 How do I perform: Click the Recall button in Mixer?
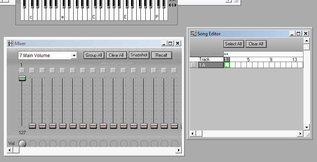click(162, 55)
